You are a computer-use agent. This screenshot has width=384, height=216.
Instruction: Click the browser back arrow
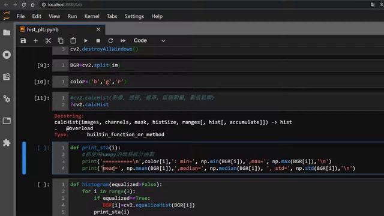[x=6, y=5]
